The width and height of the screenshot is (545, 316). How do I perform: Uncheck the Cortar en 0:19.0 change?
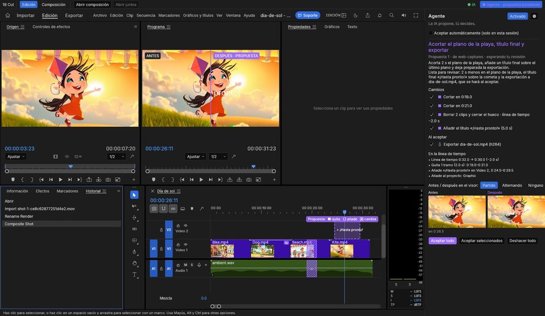(431, 97)
